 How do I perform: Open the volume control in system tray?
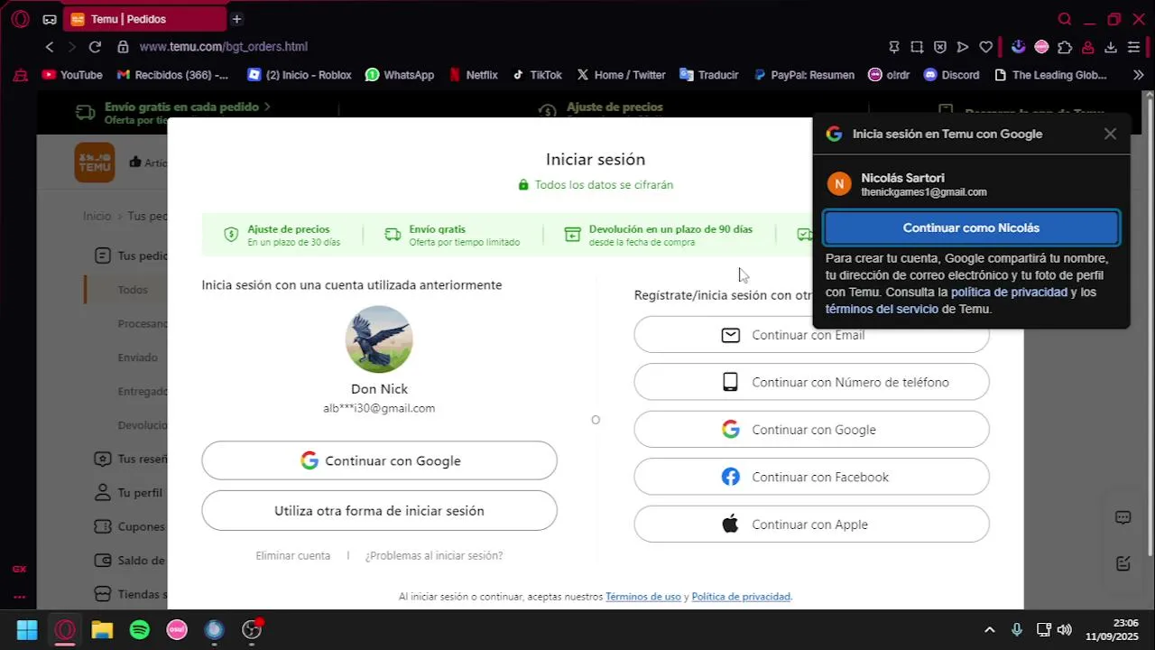click(x=1065, y=630)
